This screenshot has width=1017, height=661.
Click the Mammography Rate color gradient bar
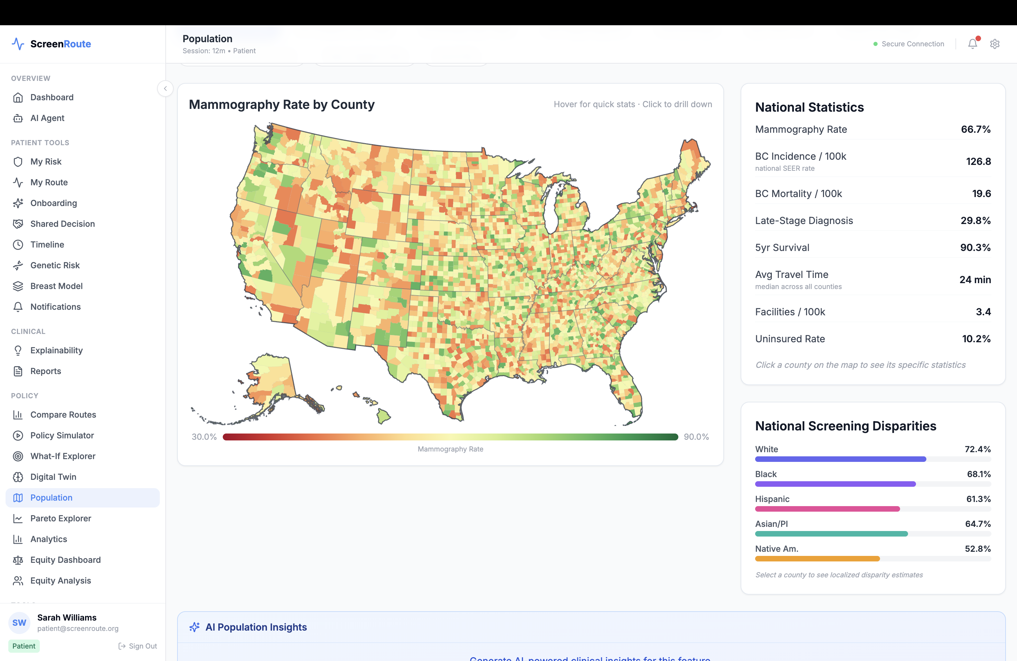point(450,437)
